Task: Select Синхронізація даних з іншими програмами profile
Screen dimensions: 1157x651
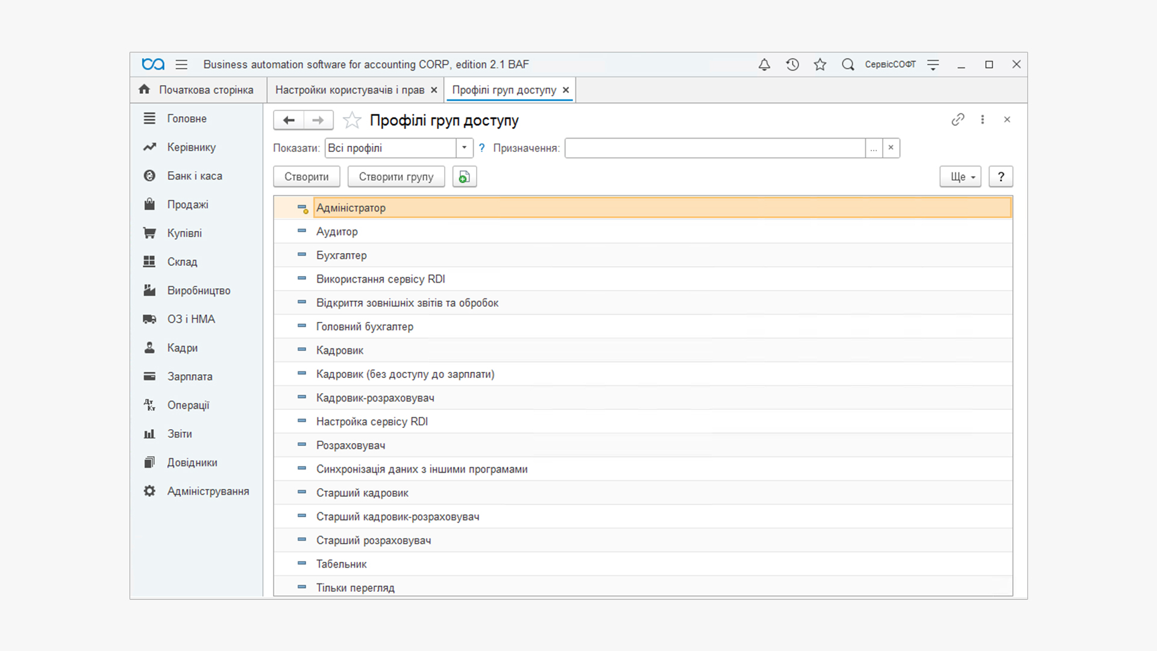Action: point(643,469)
